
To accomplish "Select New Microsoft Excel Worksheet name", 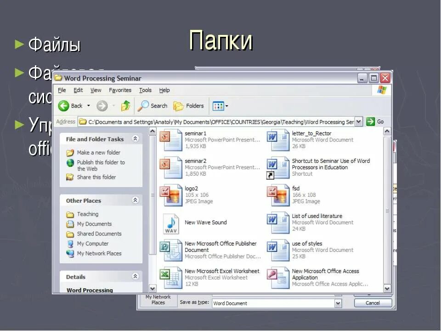I will pyautogui.click(x=222, y=271).
